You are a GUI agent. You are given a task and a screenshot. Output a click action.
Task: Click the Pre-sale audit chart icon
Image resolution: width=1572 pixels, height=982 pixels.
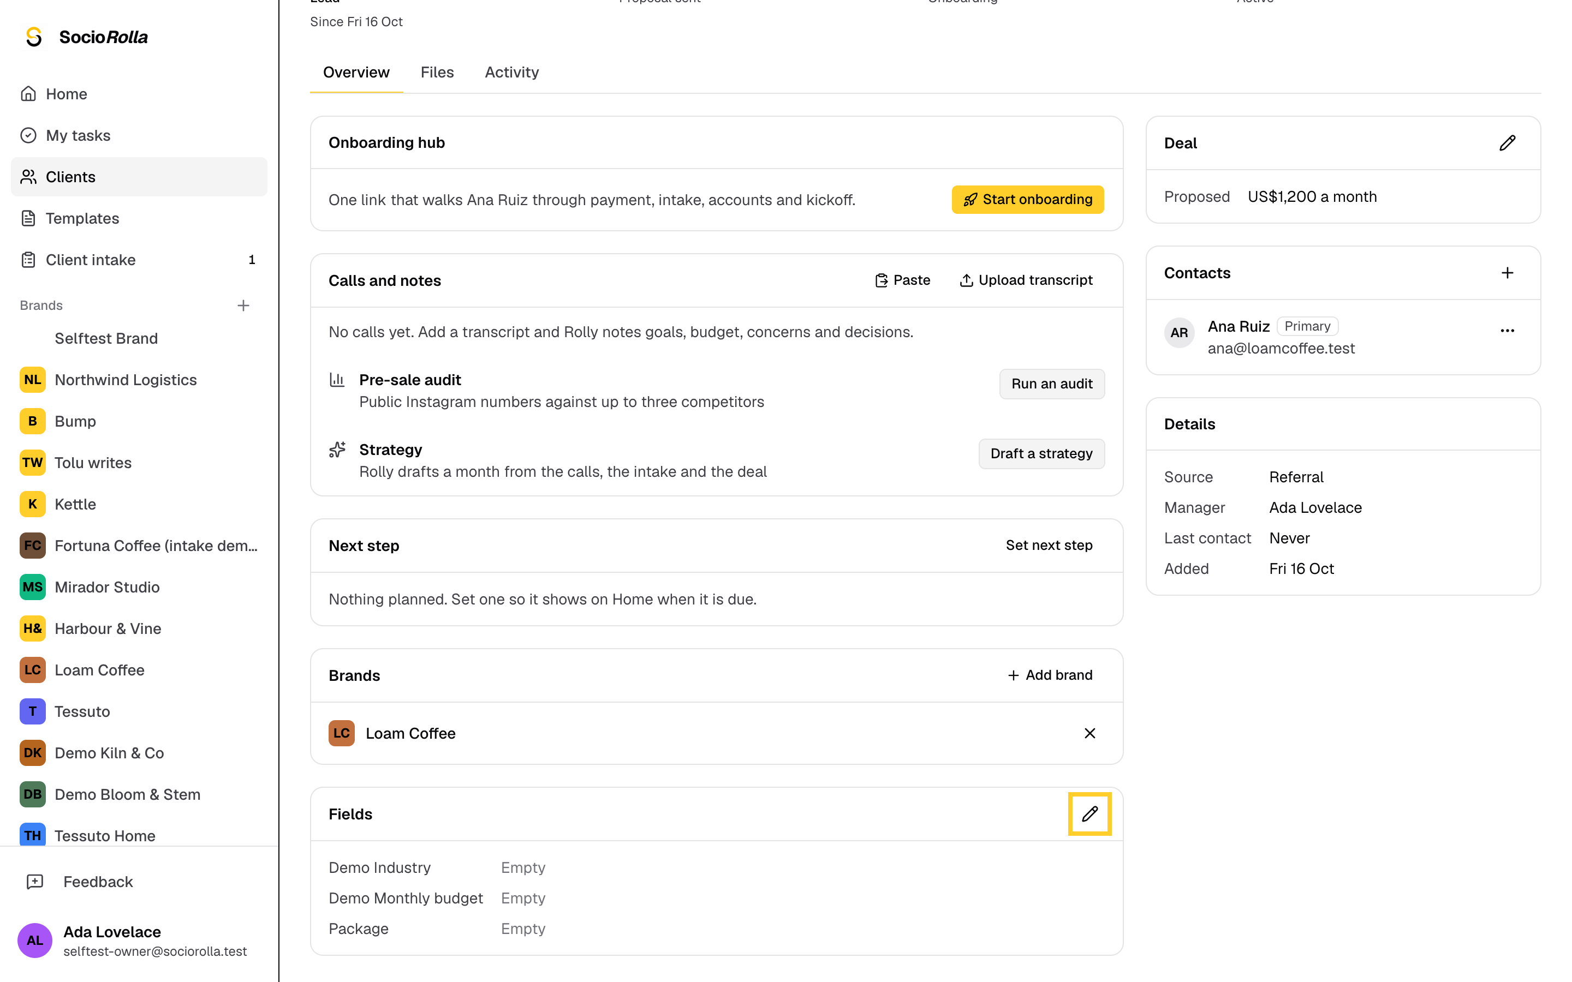(337, 379)
